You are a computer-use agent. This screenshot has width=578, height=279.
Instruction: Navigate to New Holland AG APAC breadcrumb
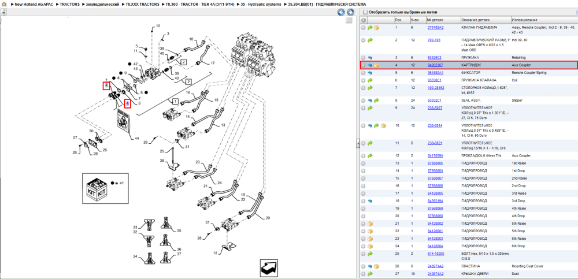point(34,3)
